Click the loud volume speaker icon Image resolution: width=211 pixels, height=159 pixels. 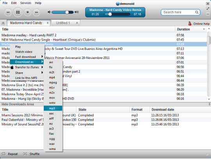(77, 12)
